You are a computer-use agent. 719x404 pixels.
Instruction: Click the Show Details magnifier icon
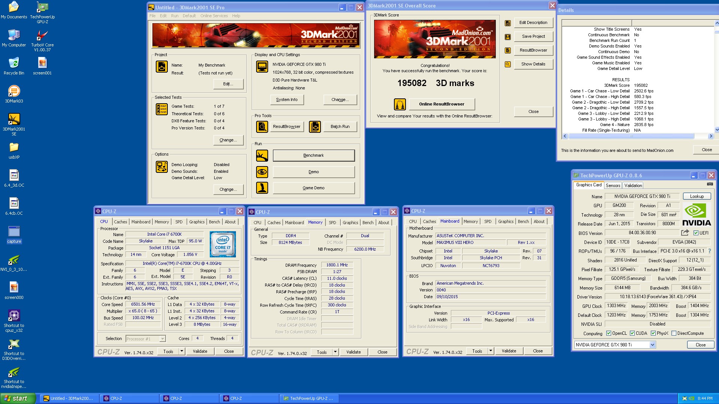508,64
